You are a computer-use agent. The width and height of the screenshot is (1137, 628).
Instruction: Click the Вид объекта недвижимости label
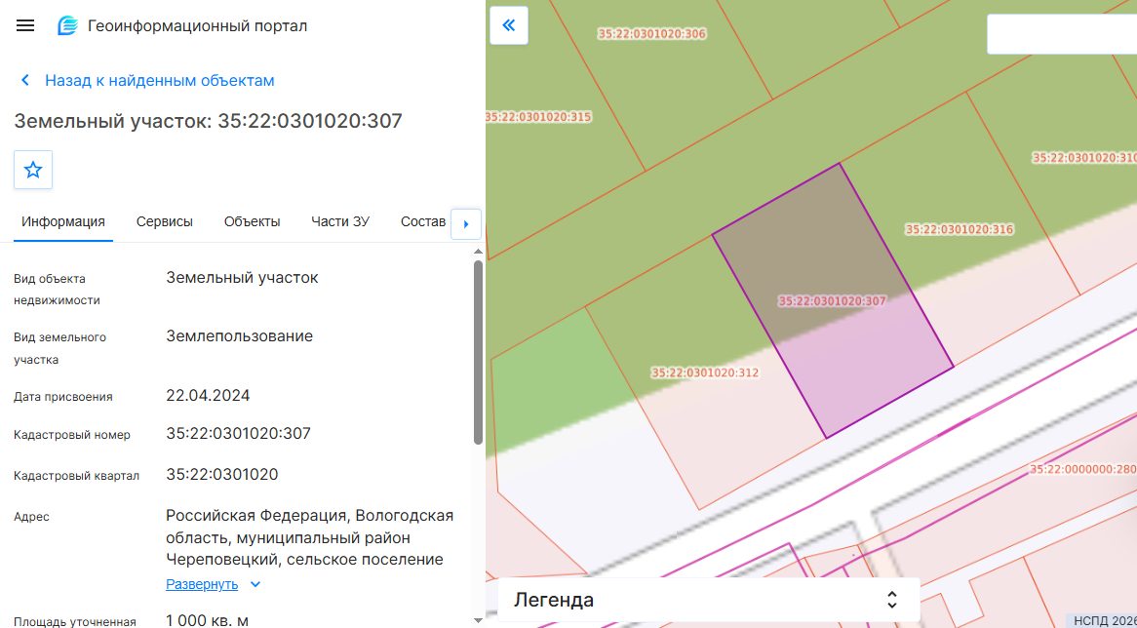click(58, 290)
